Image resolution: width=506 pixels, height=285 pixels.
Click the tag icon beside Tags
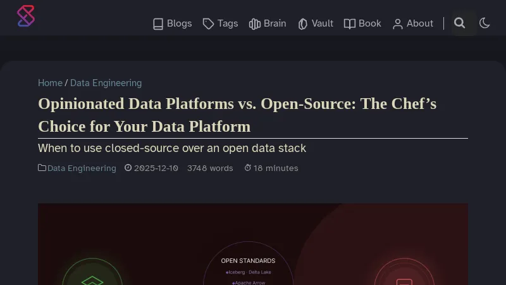point(208,24)
